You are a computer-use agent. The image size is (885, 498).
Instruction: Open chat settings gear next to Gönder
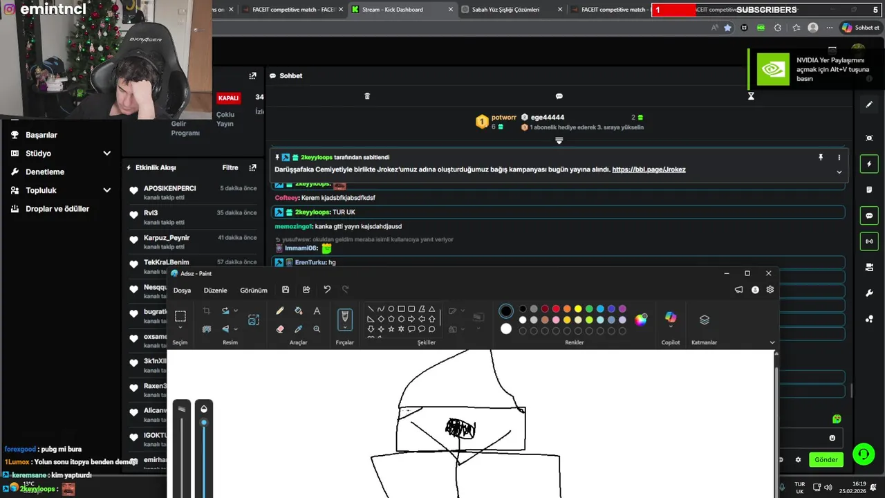[x=798, y=459]
